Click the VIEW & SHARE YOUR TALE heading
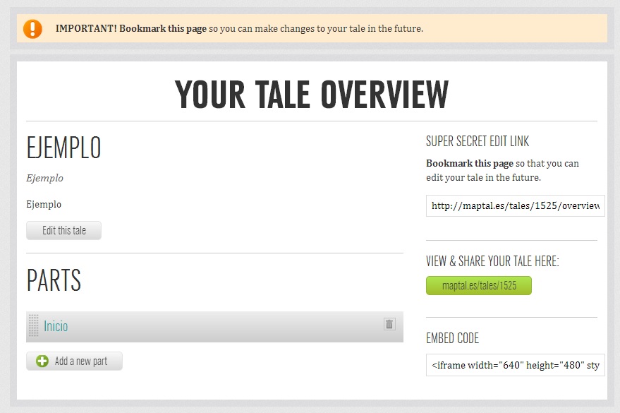Viewport: 620px width, 413px height. [492, 262]
